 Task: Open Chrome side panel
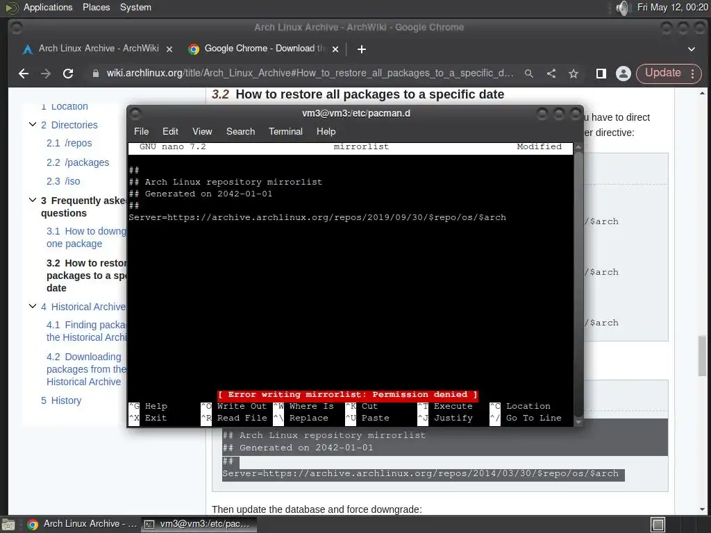[x=601, y=74]
